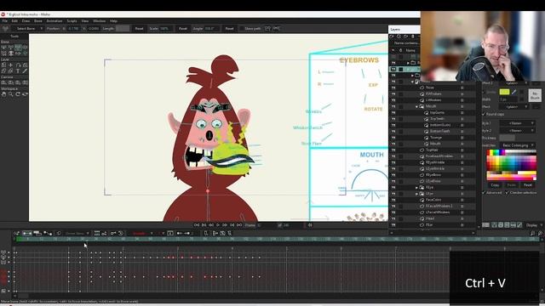The image size is (545, 306).
Task: Open the Scripts menu
Action: [72, 20]
